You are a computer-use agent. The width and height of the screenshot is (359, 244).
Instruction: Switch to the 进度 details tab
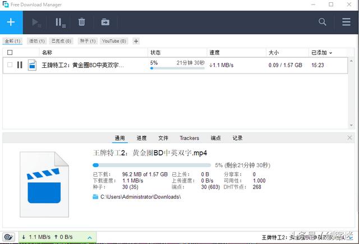coord(141,138)
